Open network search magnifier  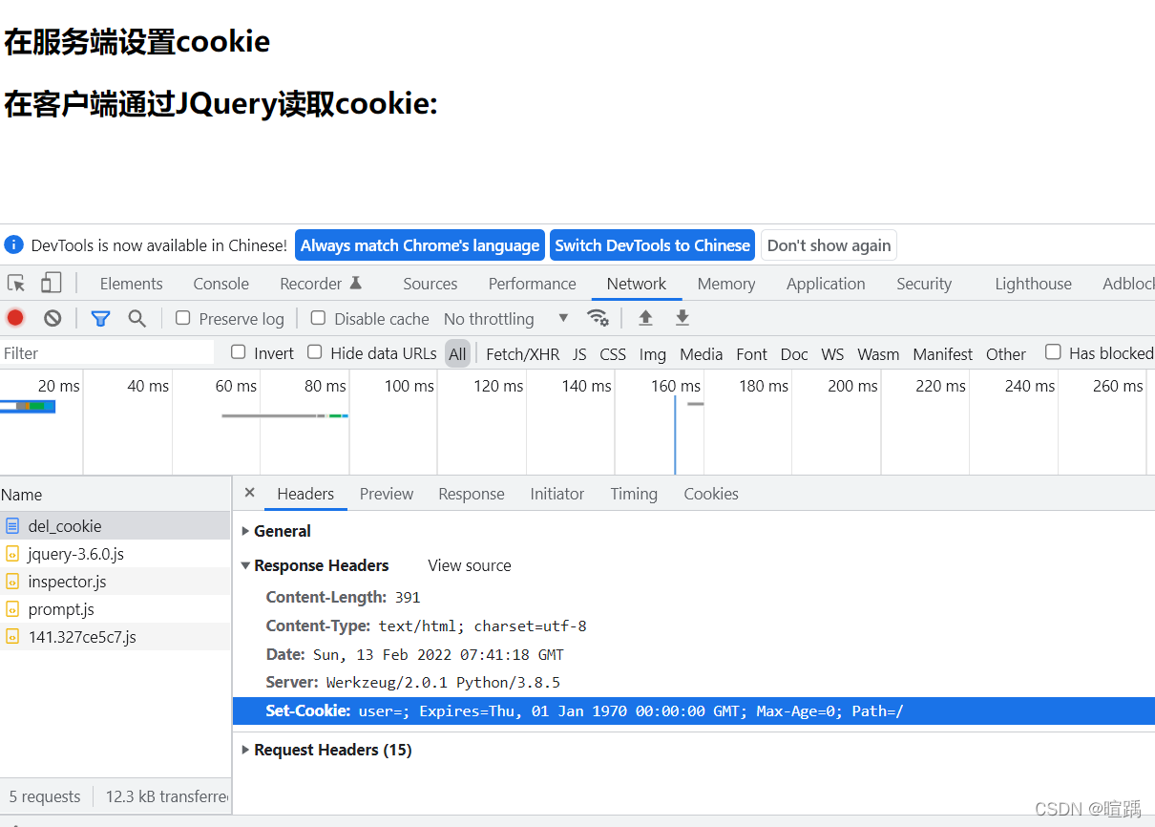tap(137, 318)
